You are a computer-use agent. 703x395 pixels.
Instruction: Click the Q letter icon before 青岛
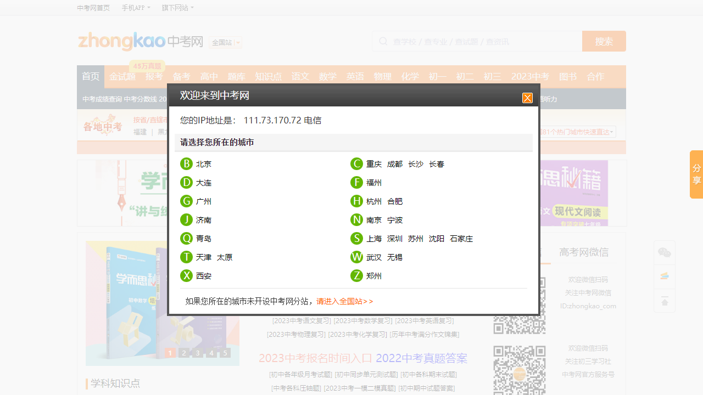coord(186,238)
